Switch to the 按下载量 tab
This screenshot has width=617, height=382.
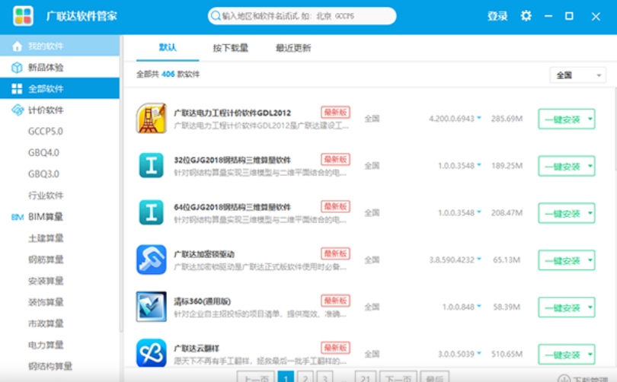click(x=231, y=48)
